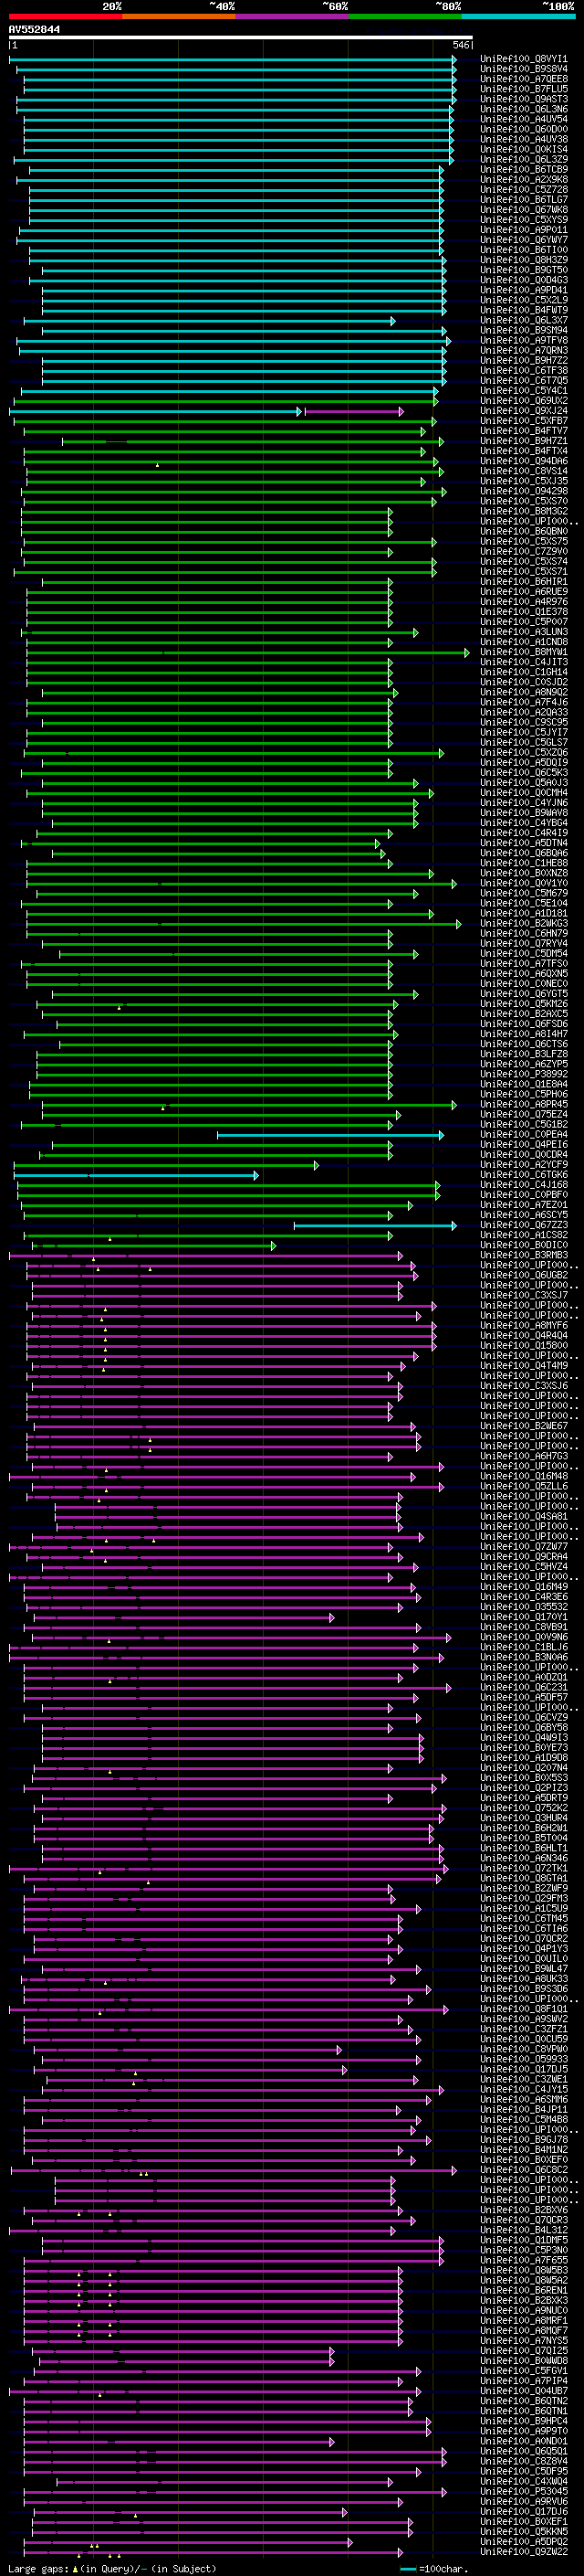
Task: Click the white query sequence bar under AV552844
Action: [241, 37]
